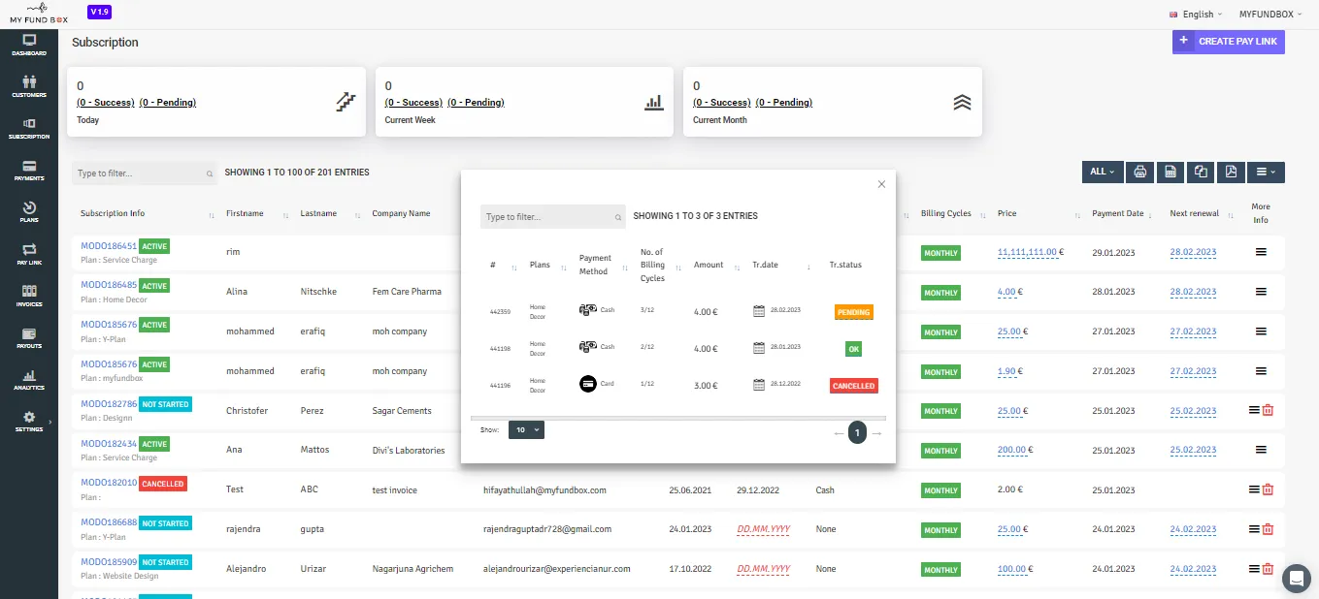This screenshot has height=599, width=1319.
Task: Edit price 200.00 for Ana Mattos
Action: pyautogui.click(x=1012, y=450)
